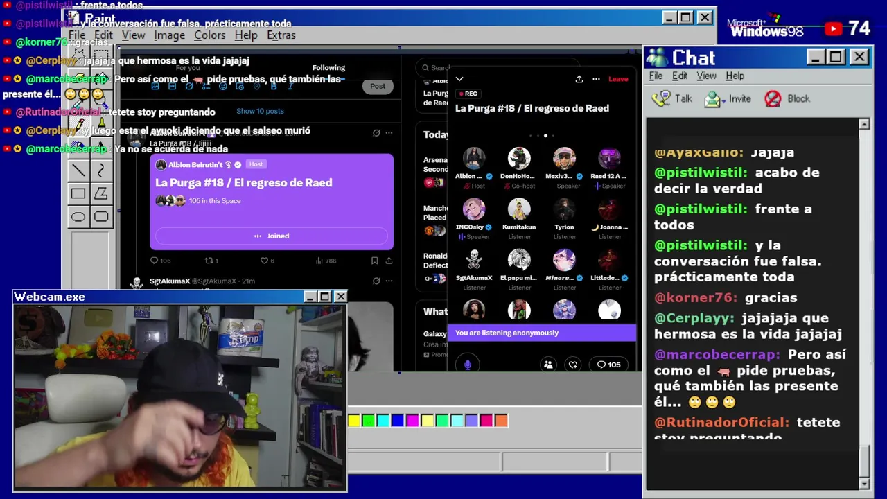The width and height of the screenshot is (887, 499).
Task: Open the Edit menu in Paint
Action: click(x=103, y=35)
